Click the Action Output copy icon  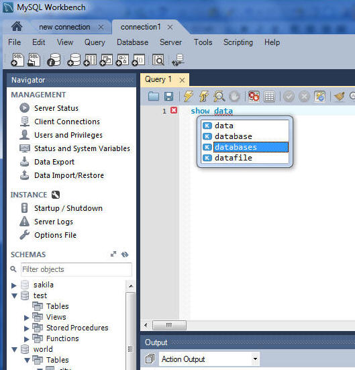tap(150, 359)
